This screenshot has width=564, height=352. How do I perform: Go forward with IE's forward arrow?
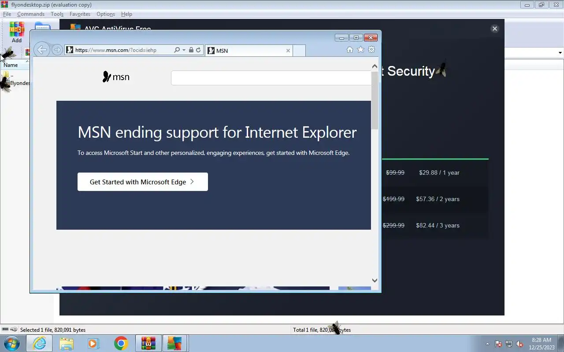click(57, 50)
